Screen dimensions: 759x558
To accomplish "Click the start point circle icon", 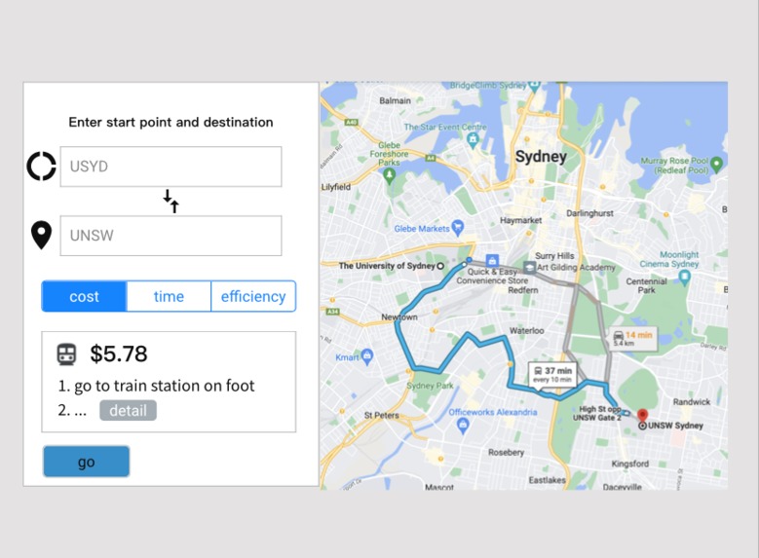I will click(41, 166).
